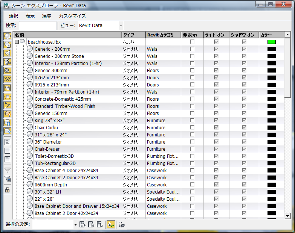Screen dimensions: 295x233
Task: Open black color swatch for Tub-Rectangular-3D
Action: coord(272,163)
